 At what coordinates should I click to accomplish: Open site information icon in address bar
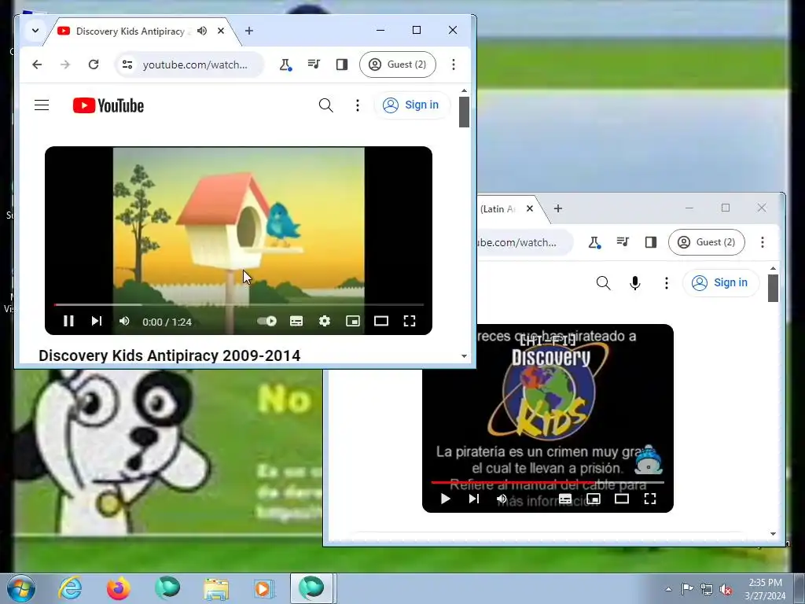127,64
